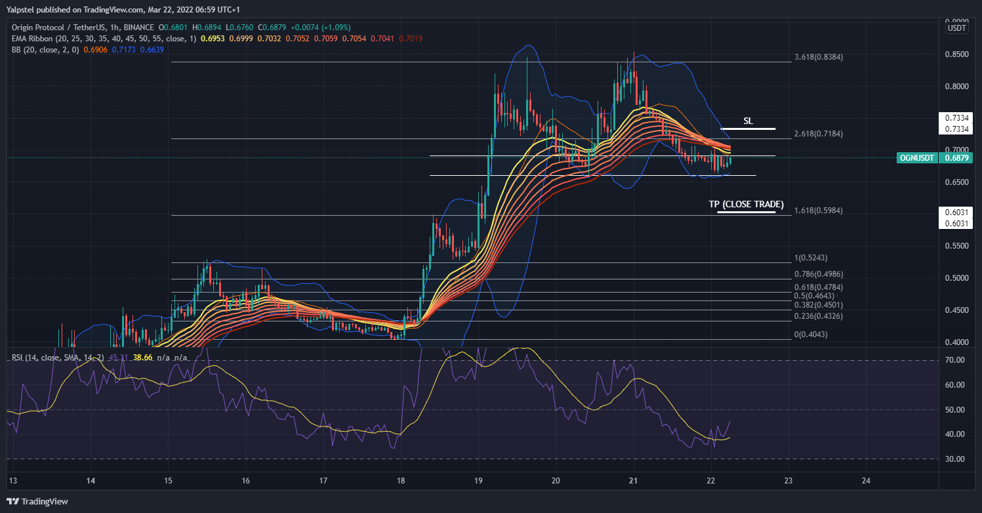Viewport: 982px width, 513px height.
Task: Click date 19 on time axis
Action: [x=478, y=482]
